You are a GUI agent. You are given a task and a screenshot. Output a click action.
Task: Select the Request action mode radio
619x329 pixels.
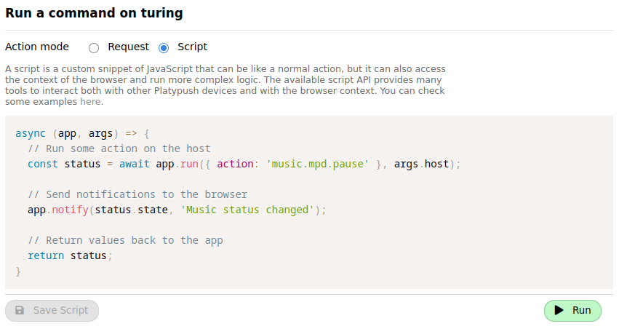(x=94, y=47)
